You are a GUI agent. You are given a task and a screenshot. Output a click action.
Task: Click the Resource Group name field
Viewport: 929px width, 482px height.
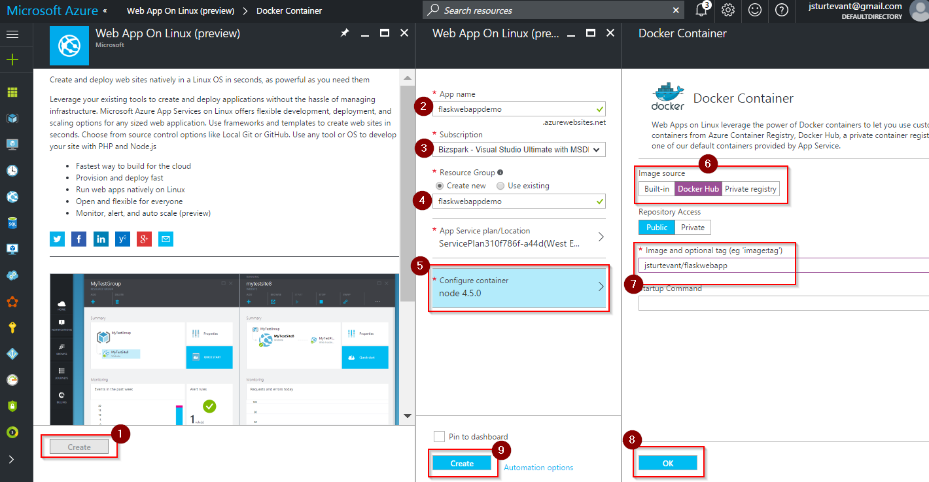(519, 201)
